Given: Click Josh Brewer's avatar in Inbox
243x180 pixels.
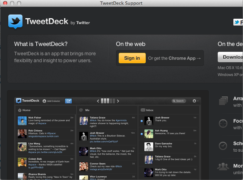Looking at the screenshot, I should coord(149,121).
